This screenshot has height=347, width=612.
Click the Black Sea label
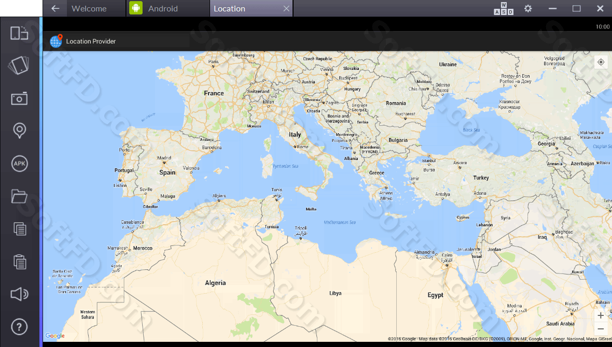[x=471, y=130]
